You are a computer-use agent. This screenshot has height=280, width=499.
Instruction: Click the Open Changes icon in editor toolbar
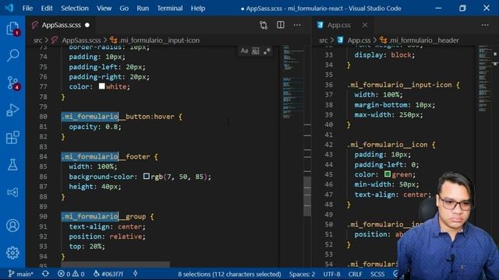(x=264, y=25)
